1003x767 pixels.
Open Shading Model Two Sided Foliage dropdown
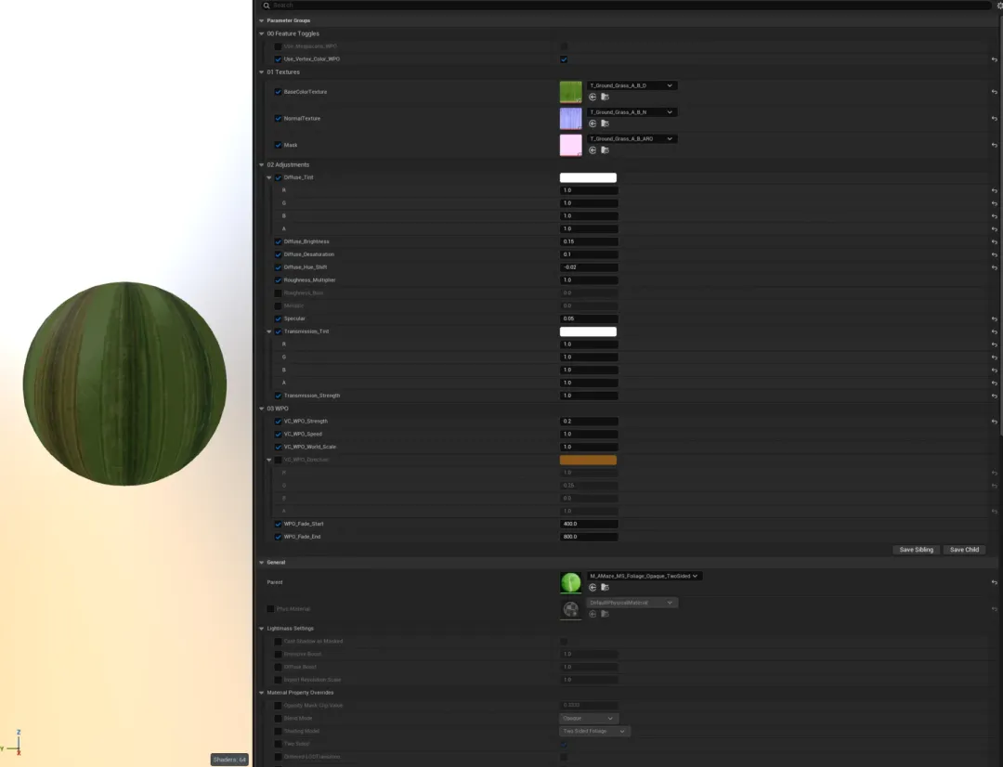point(594,731)
